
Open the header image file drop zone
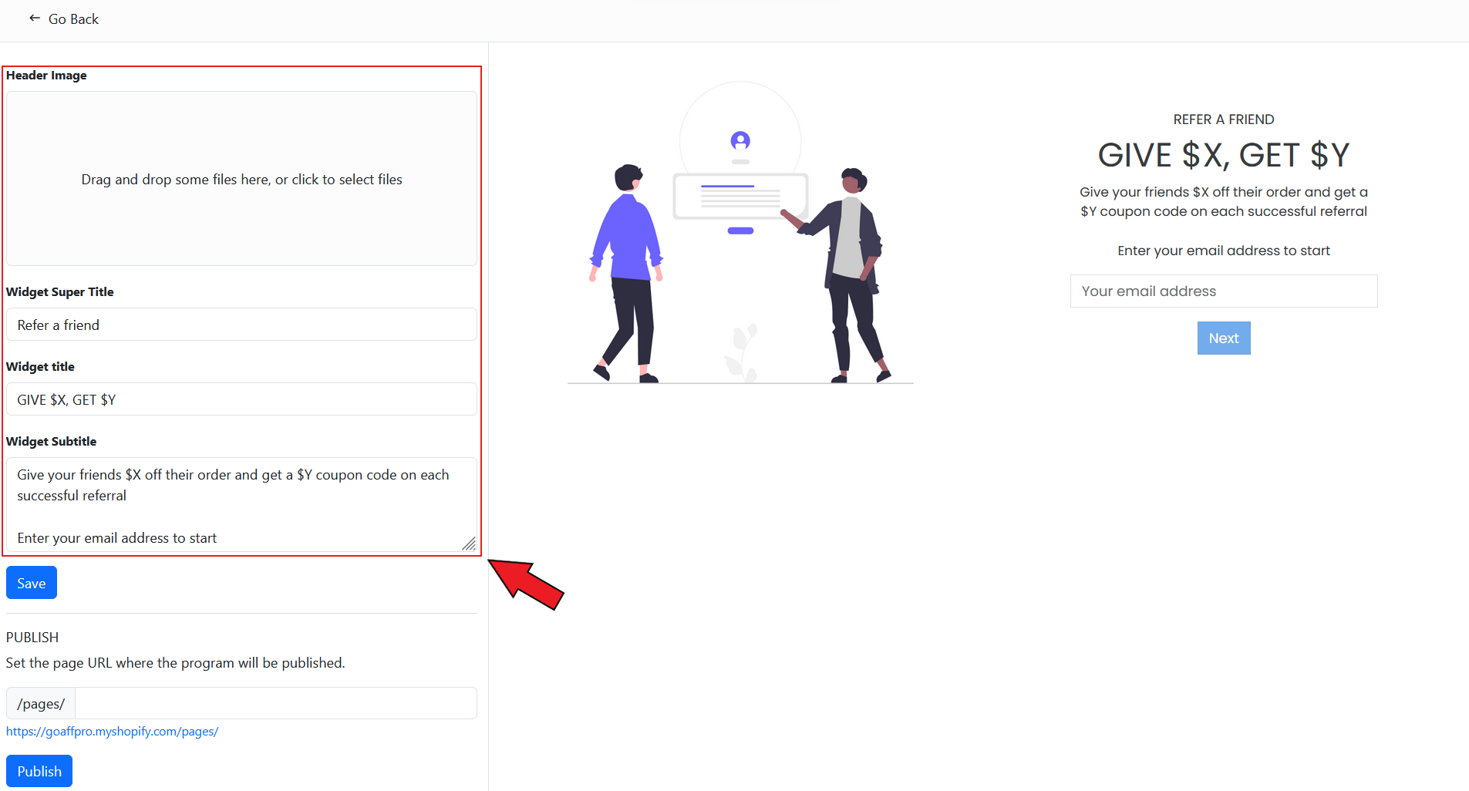tap(241, 179)
